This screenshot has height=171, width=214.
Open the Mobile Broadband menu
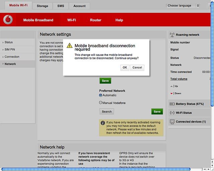click(38, 20)
